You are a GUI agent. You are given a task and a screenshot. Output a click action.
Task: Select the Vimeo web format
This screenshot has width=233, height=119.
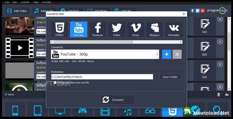tap(136, 29)
